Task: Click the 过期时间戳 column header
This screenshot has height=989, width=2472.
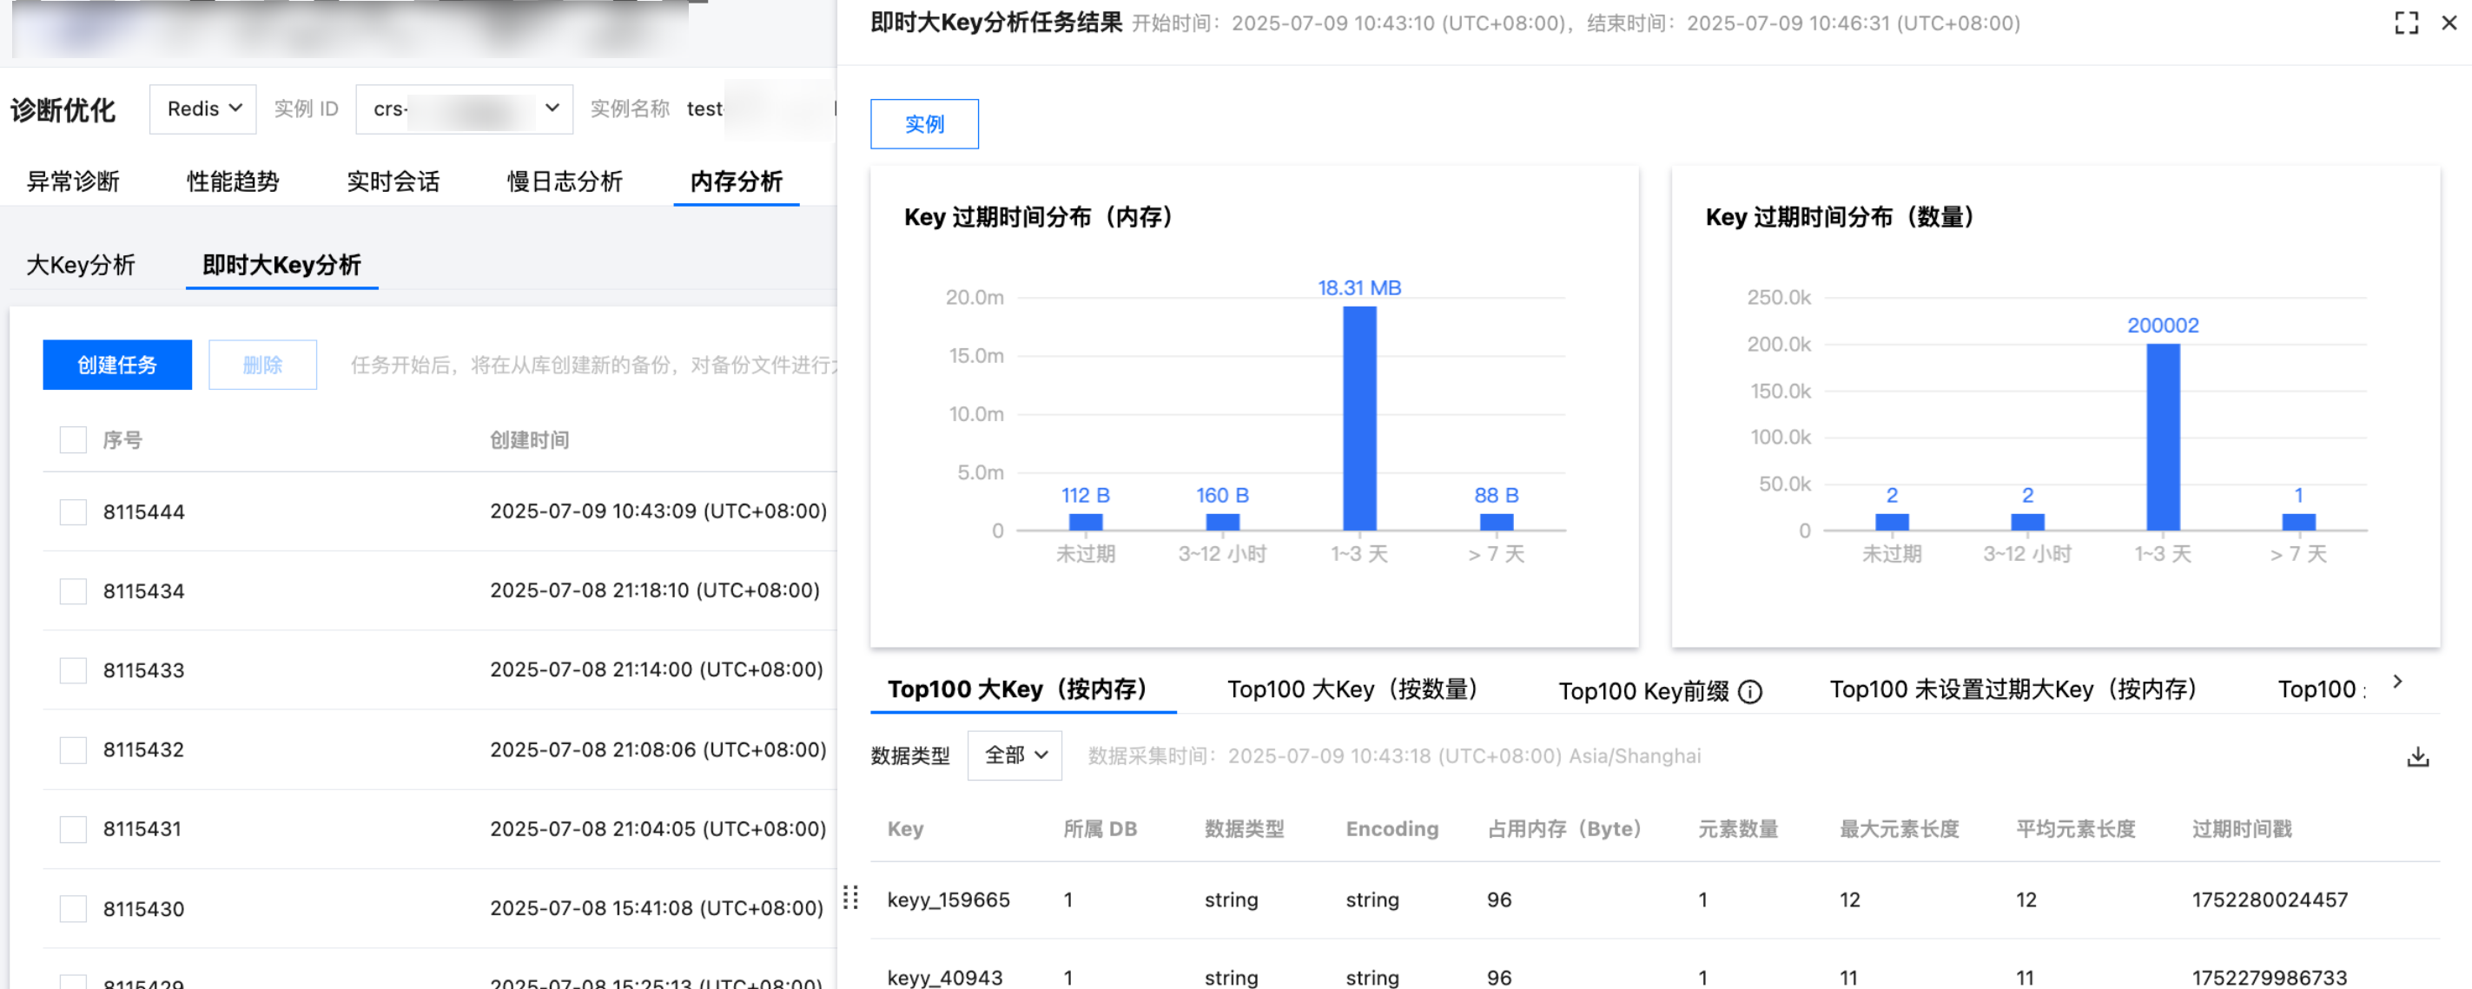Action: pyautogui.click(x=2242, y=829)
